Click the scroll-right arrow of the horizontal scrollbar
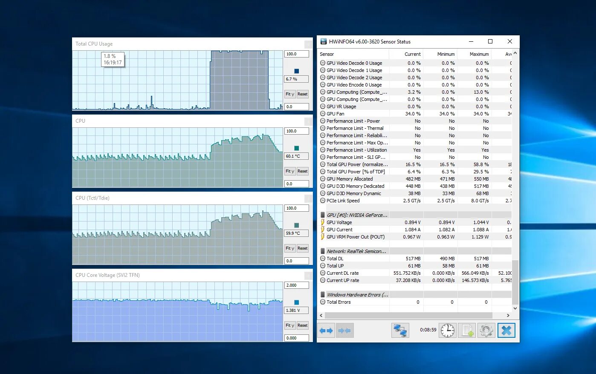 [x=508, y=316]
